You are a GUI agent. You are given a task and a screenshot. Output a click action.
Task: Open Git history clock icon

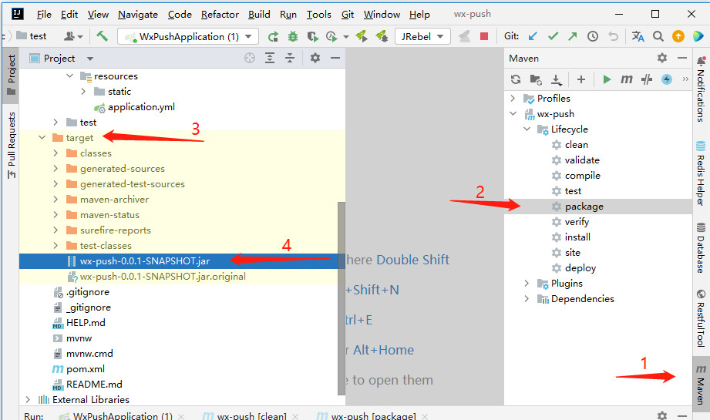[593, 36]
